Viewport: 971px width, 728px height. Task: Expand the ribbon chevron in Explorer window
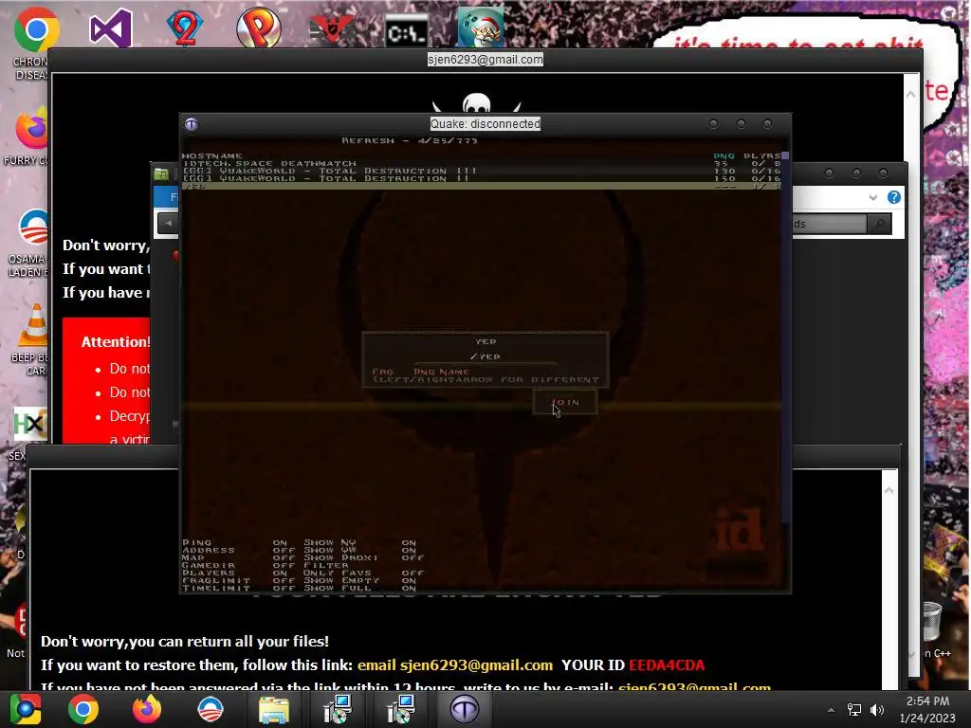tap(873, 197)
